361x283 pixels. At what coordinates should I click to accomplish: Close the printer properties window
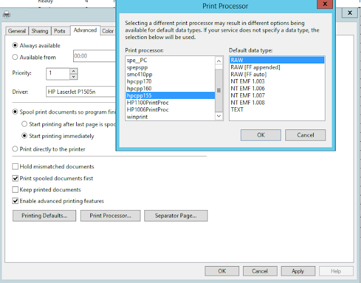(x=350, y=12)
